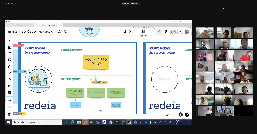Open the frames panel in Miro's bottom-left corner
The width and height of the screenshot is (257, 134).
tap(10, 115)
